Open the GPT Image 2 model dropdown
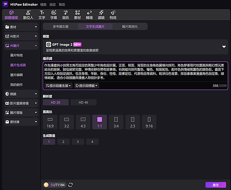Viewport: 231px width, 190px height. click(224, 47)
